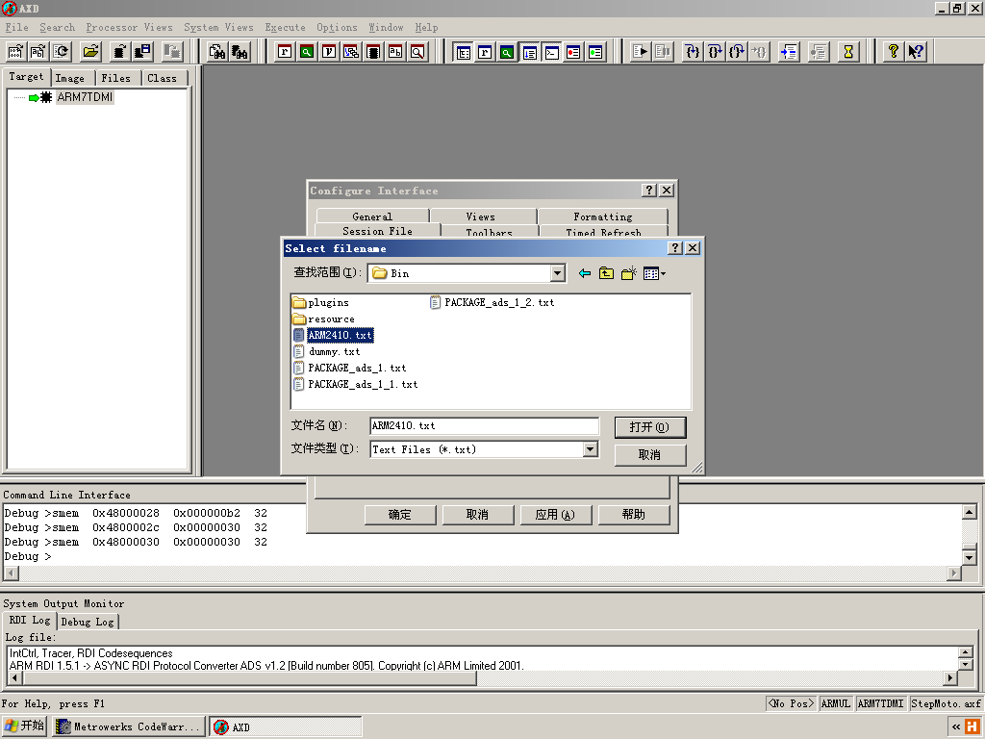Select the plugins folder
Image resolution: width=985 pixels, height=739 pixels.
pyautogui.click(x=321, y=303)
